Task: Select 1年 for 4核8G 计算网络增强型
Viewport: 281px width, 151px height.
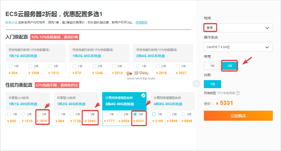Action: (154, 114)
